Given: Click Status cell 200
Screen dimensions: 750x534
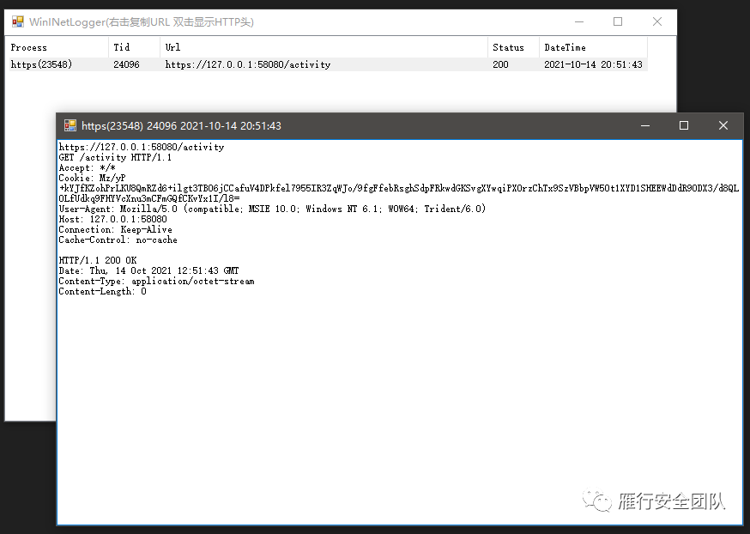Looking at the screenshot, I should click(500, 64).
